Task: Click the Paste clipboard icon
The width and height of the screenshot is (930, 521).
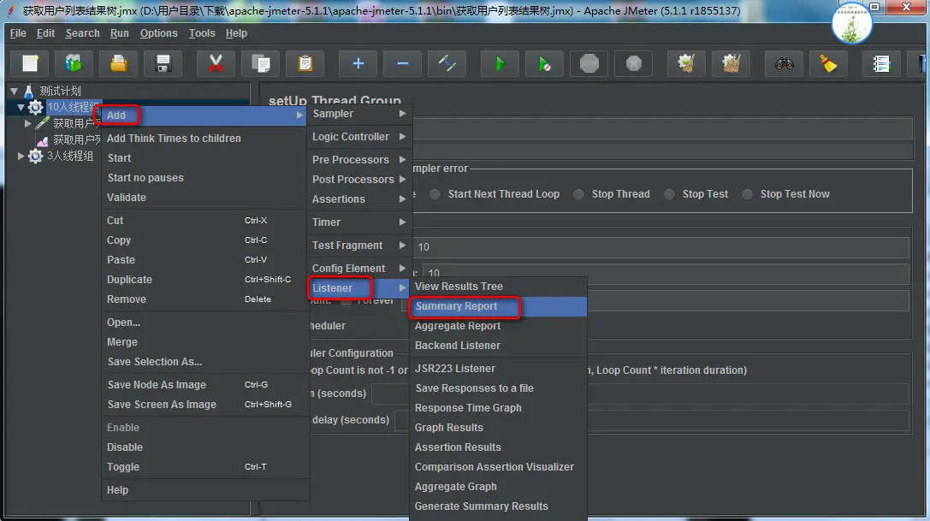Action: click(305, 63)
